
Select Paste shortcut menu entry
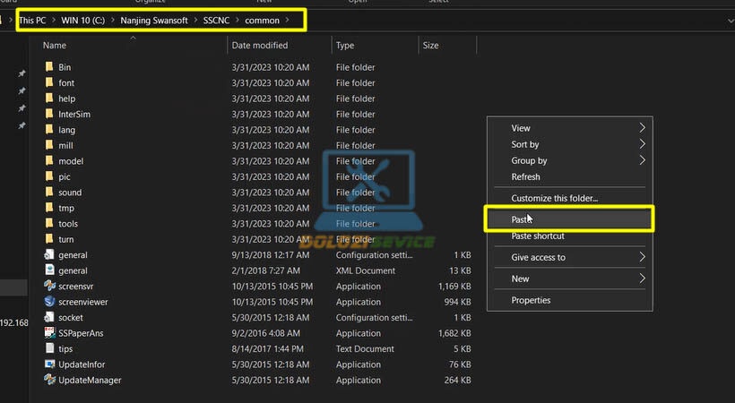tap(538, 236)
